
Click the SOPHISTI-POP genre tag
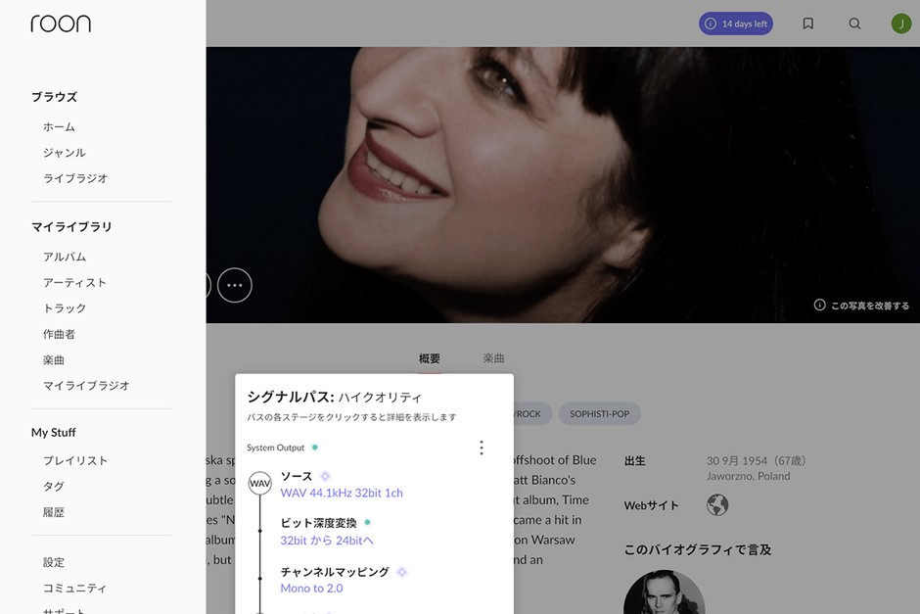coord(599,413)
